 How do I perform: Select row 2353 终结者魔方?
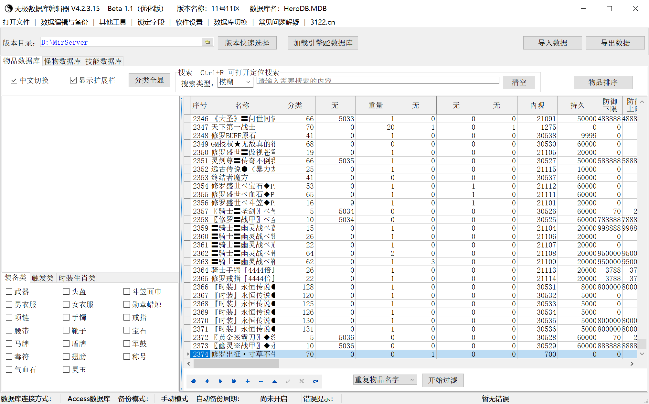[410, 178]
